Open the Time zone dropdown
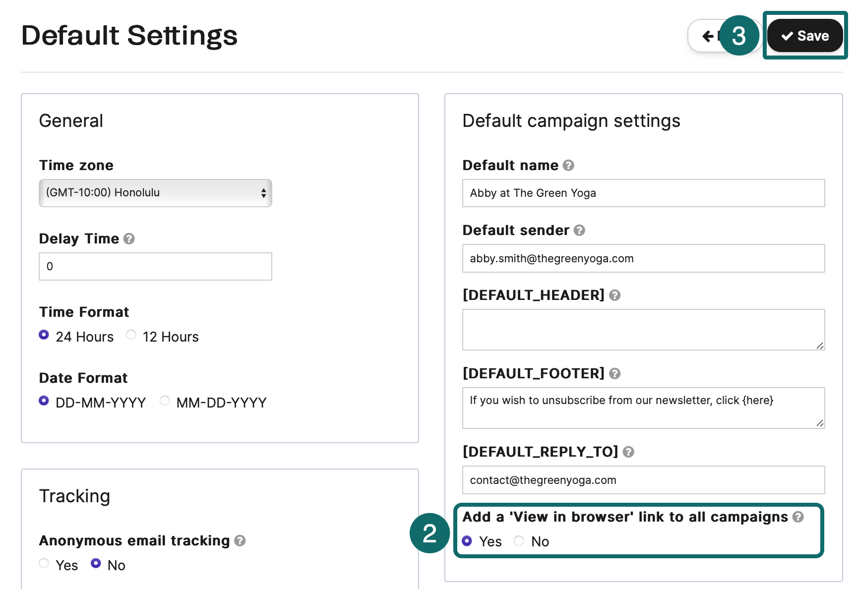Image resolution: width=856 pixels, height=589 pixels. (x=155, y=193)
